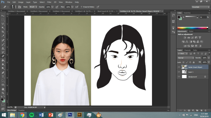211x118 pixels.
Task: Hide the Vector Smart Object layer
Action: (179, 67)
